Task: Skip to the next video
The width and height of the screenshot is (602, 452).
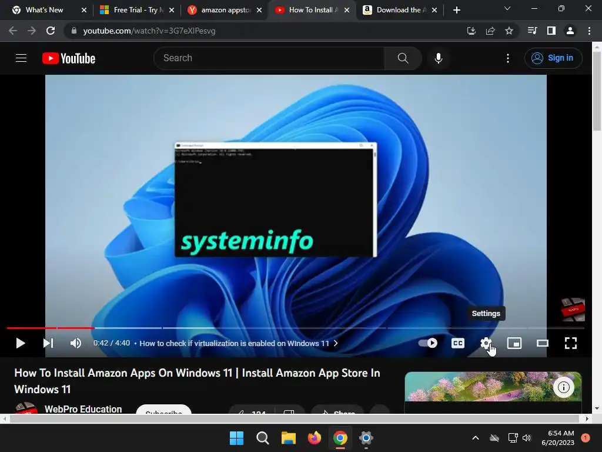Action: (x=48, y=343)
